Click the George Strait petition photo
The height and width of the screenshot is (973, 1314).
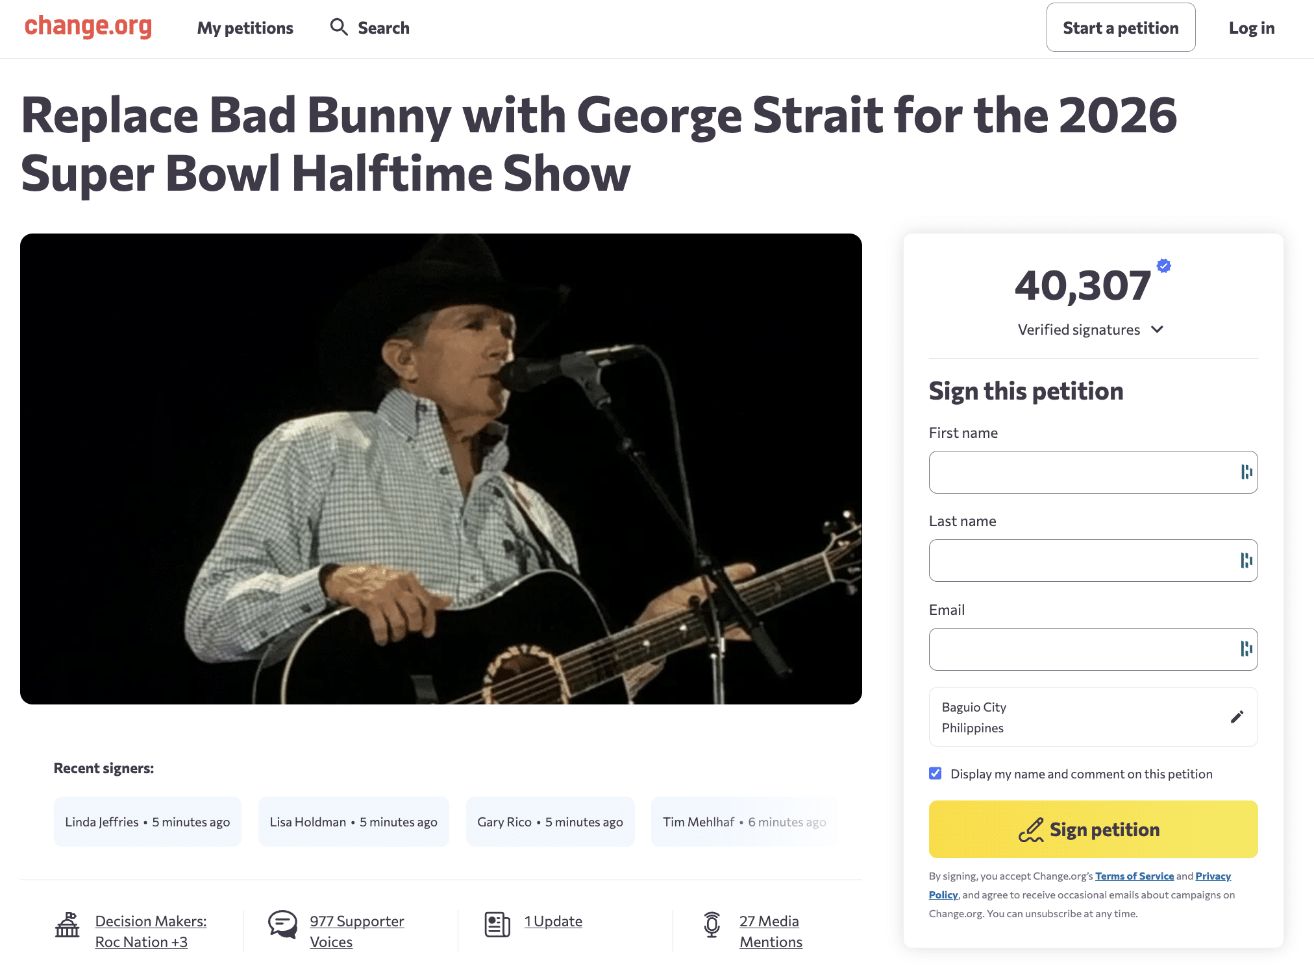tap(441, 468)
